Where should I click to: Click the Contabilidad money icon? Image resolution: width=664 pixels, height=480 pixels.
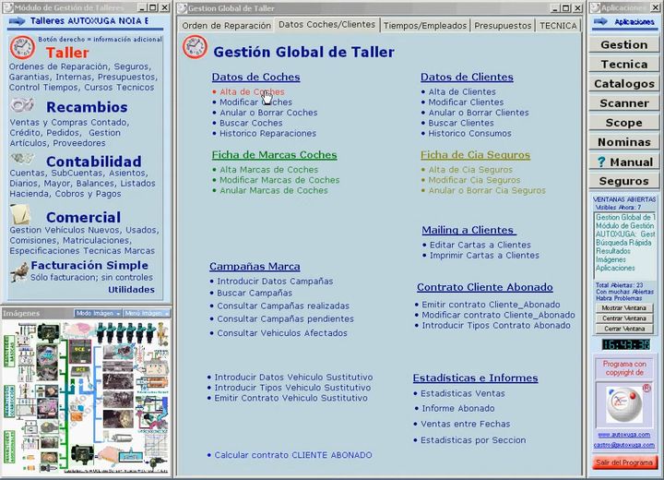point(22,159)
